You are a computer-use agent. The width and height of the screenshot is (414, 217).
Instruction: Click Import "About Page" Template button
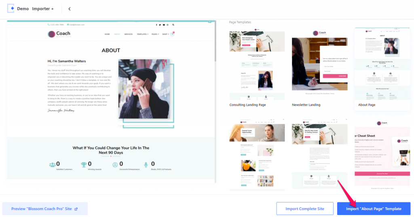pyautogui.click(x=374, y=208)
